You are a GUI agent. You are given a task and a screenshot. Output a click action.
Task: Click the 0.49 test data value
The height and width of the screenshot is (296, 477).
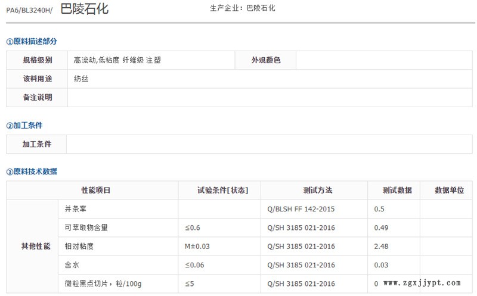(381, 228)
